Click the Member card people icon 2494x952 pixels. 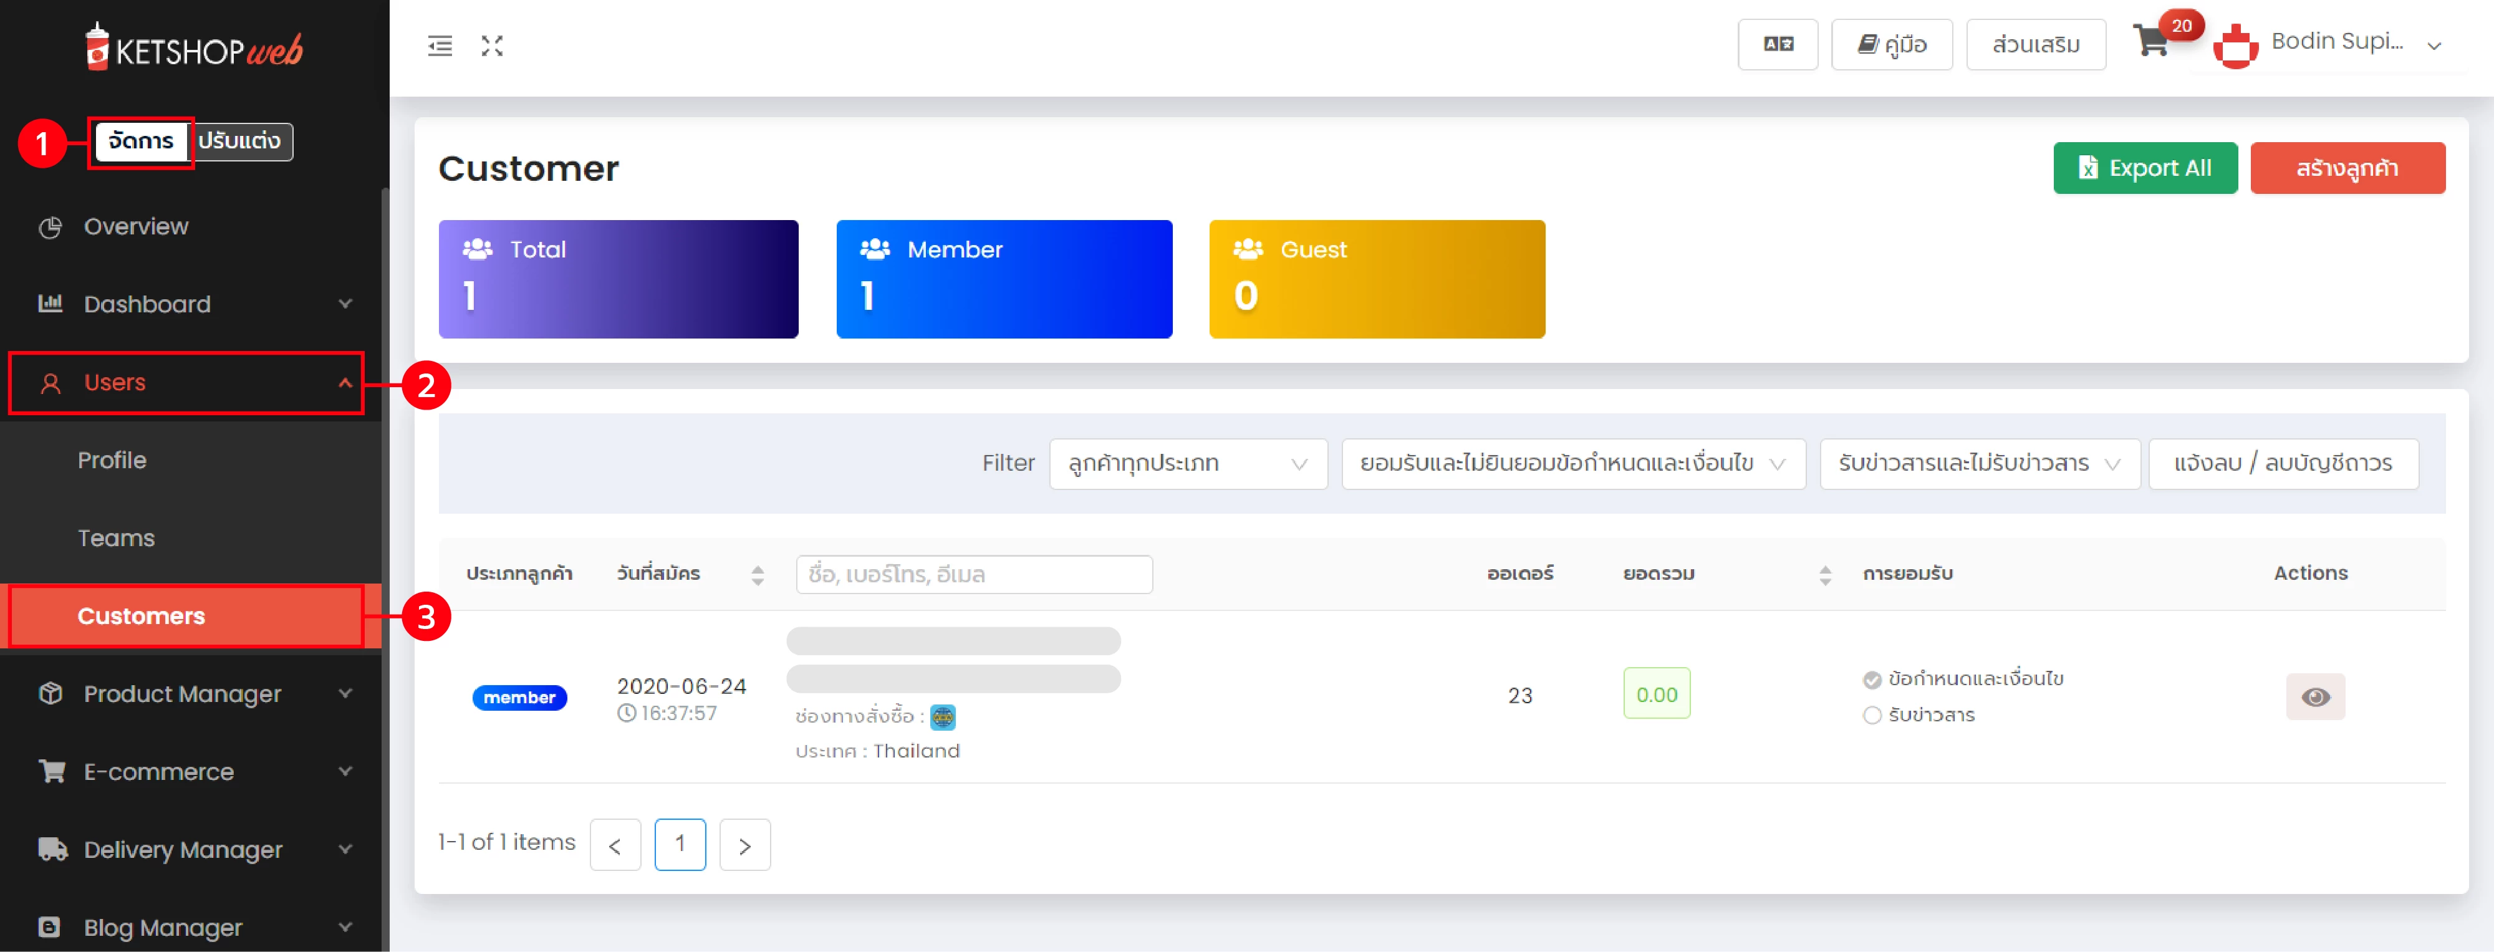click(x=874, y=249)
